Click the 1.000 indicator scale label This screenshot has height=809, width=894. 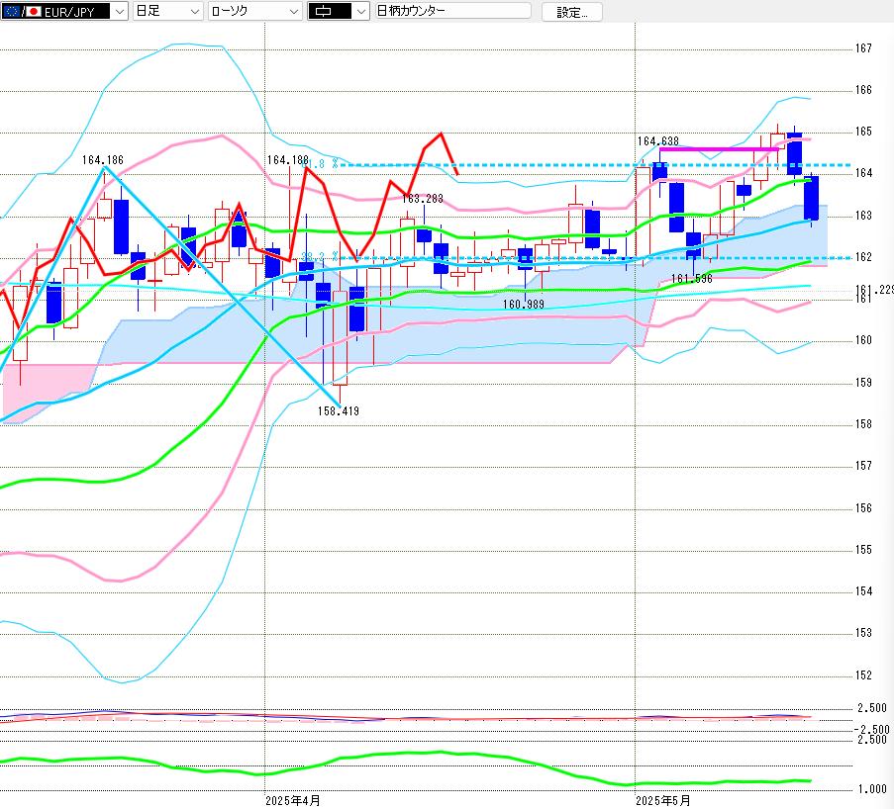(x=872, y=789)
